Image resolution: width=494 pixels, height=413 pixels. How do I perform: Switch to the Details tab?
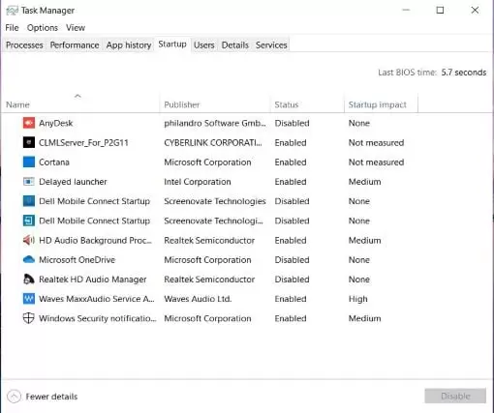235,45
